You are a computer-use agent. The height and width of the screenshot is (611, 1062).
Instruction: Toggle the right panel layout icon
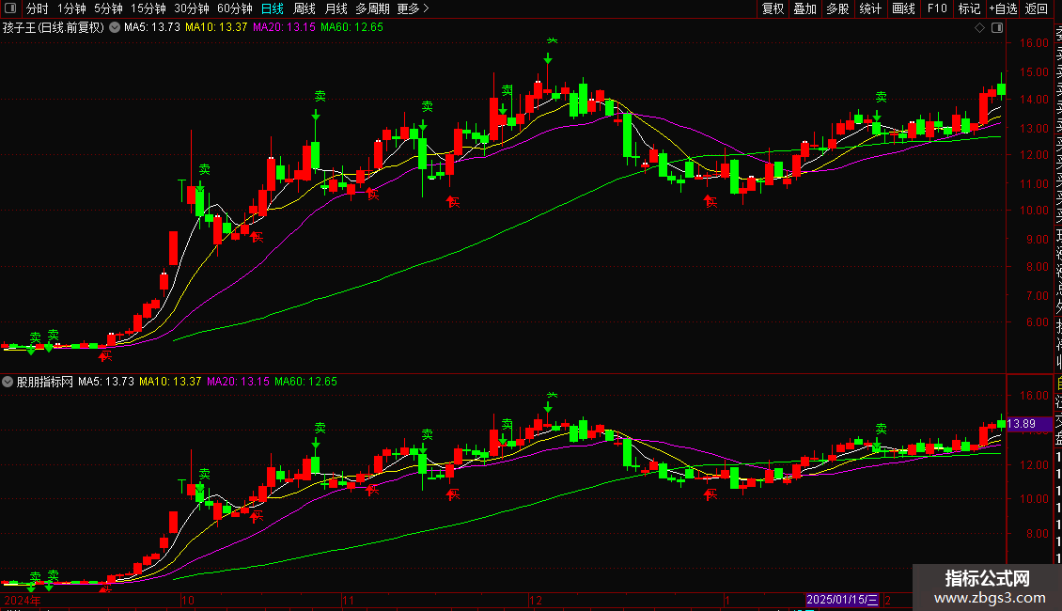click(997, 28)
